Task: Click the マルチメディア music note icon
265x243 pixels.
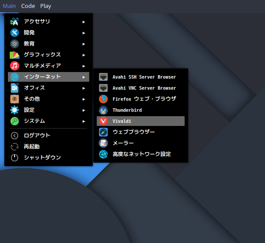Action: tap(15, 66)
